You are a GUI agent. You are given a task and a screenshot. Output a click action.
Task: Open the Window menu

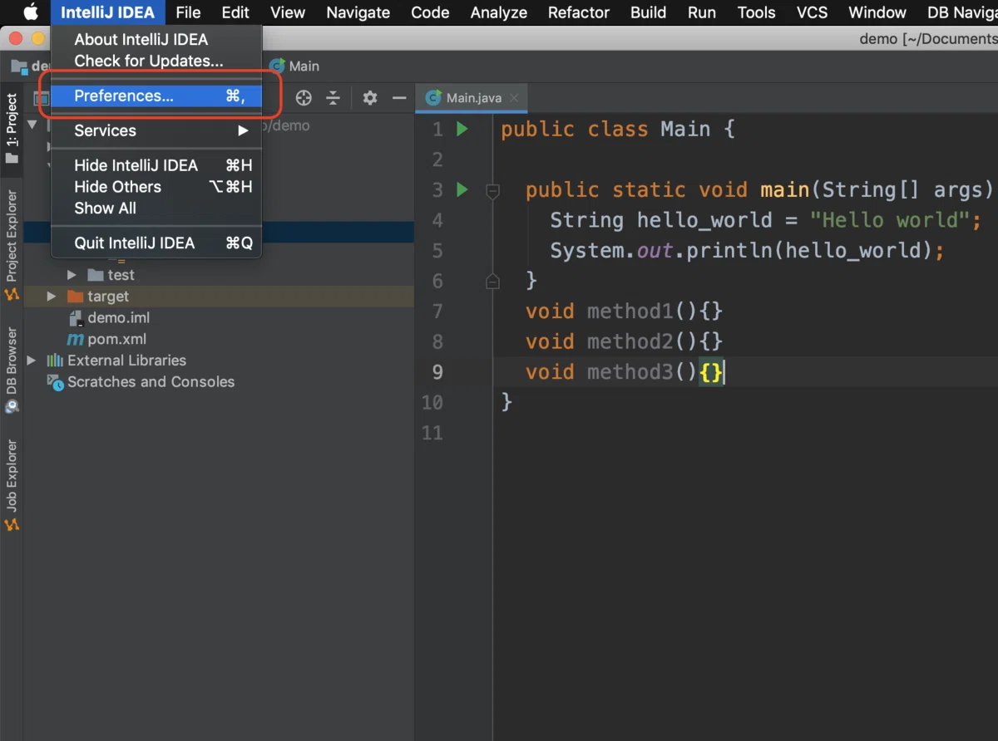[877, 12]
